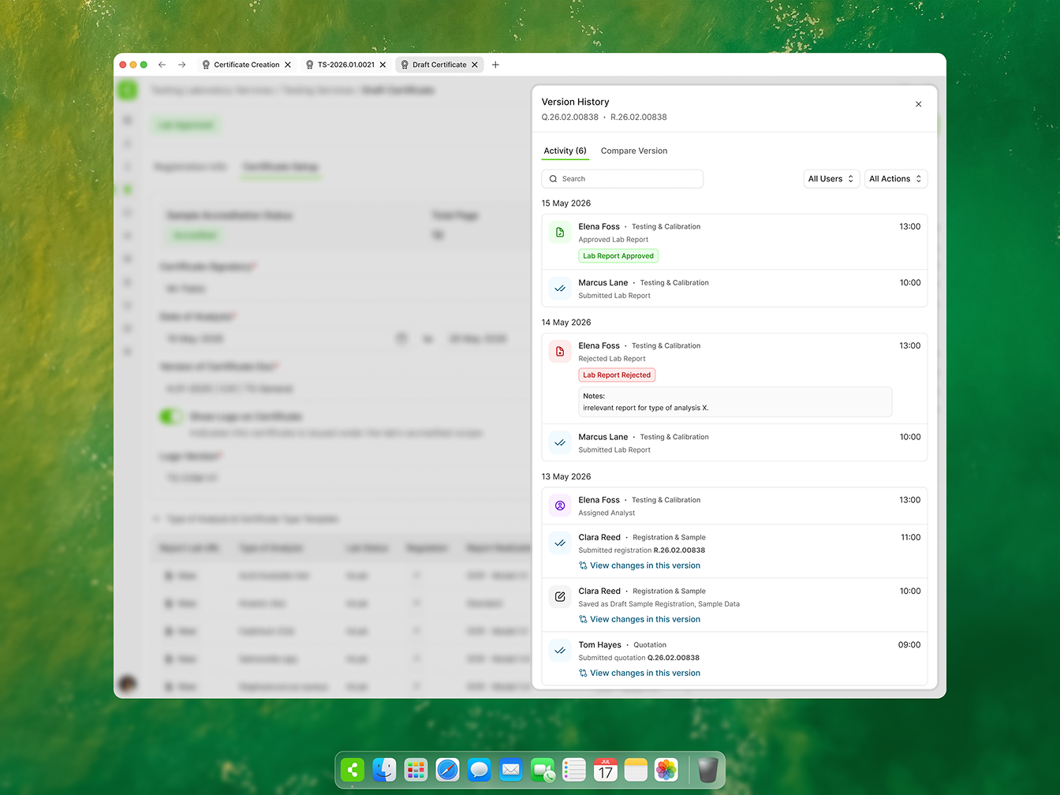Select the Draft Certificate browser tab
Viewport: 1060px width, 795px height.
point(439,65)
